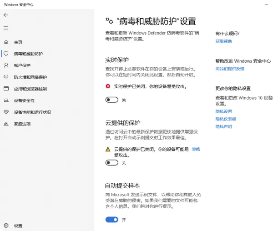Click the family icon for 家庭选项
Viewport: 273px width, 231px height.
[x=6, y=124]
